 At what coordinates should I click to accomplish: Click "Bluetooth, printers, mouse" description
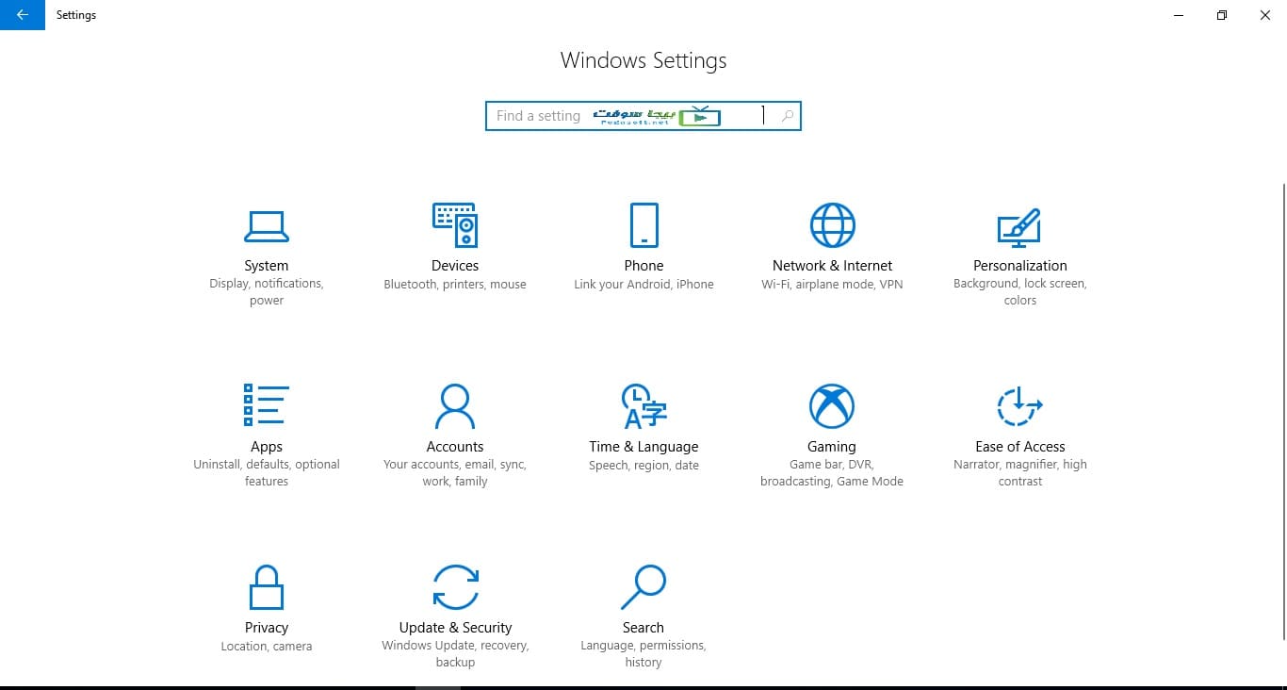[455, 284]
